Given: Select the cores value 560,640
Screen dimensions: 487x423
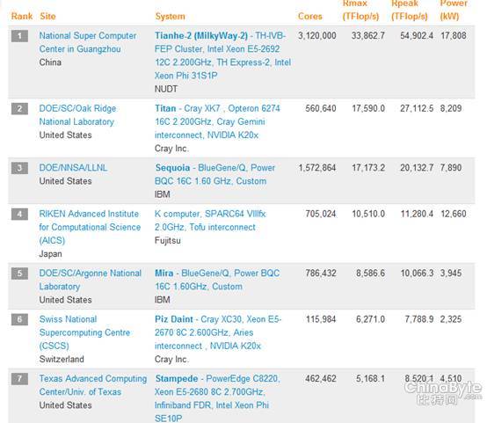Looking at the screenshot, I should pyautogui.click(x=321, y=108).
